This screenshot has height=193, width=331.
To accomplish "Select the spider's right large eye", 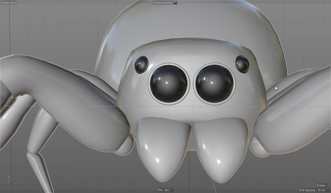I will [215, 84].
